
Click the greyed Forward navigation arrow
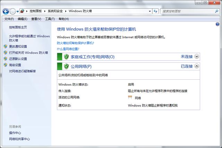(x=12, y=11)
